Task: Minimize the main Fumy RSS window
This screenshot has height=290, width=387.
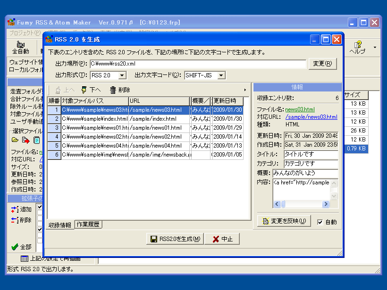Action: [352, 23]
